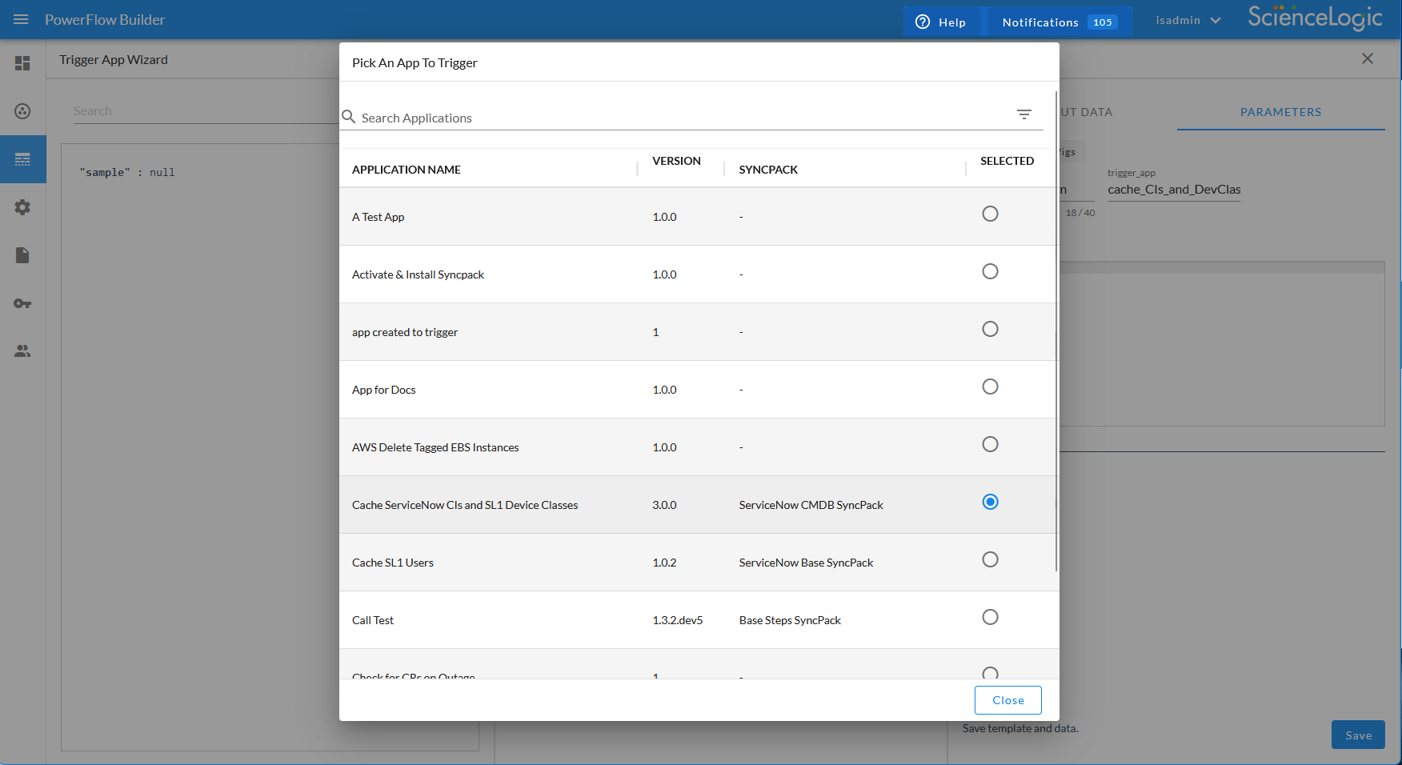This screenshot has height=765, width=1402.
Task: Click the filter icon beside application search
Action: click(1023, 114)
